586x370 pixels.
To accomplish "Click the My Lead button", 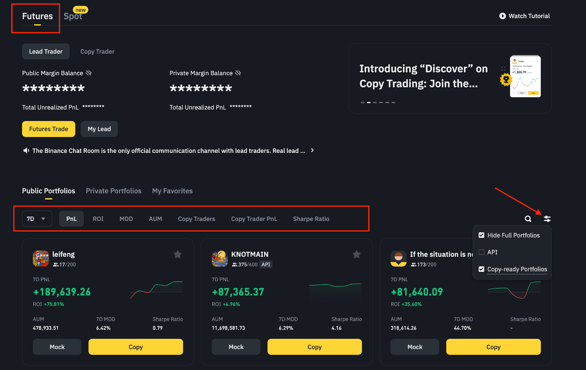I will [99, 129].
